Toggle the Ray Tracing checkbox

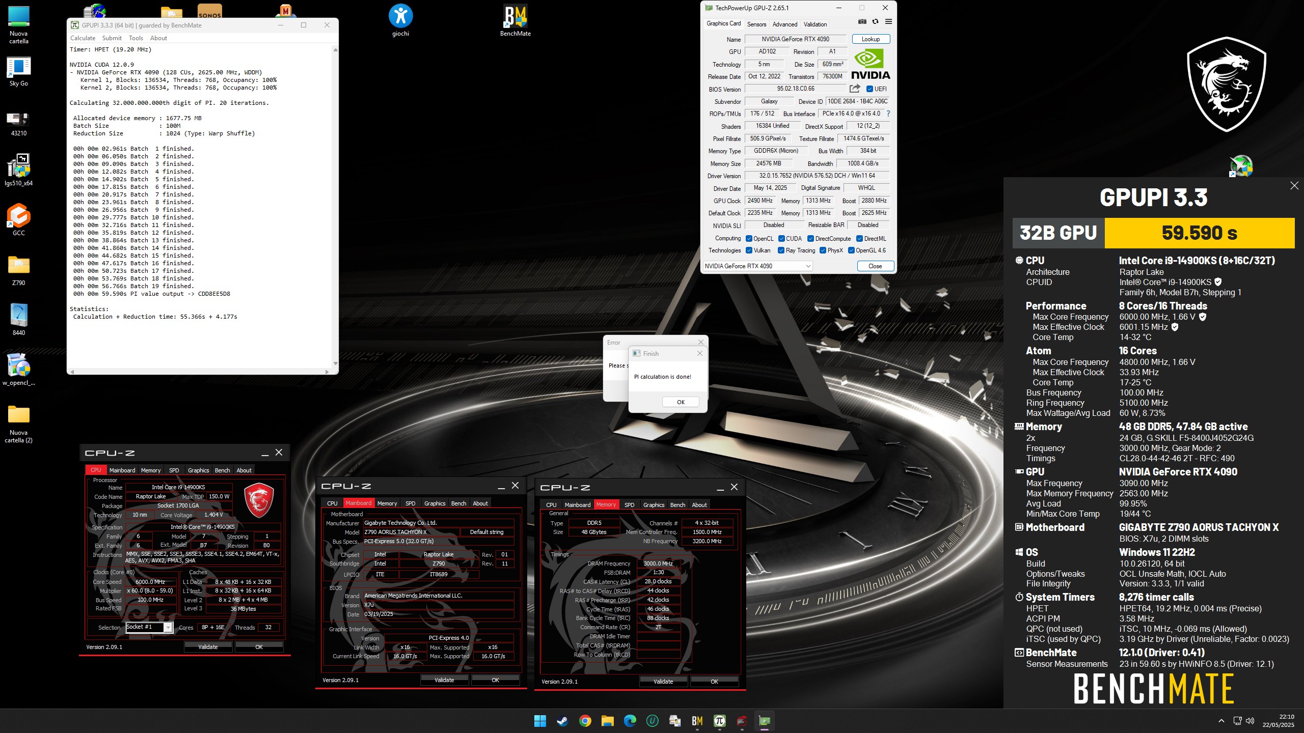click(781, 250)
